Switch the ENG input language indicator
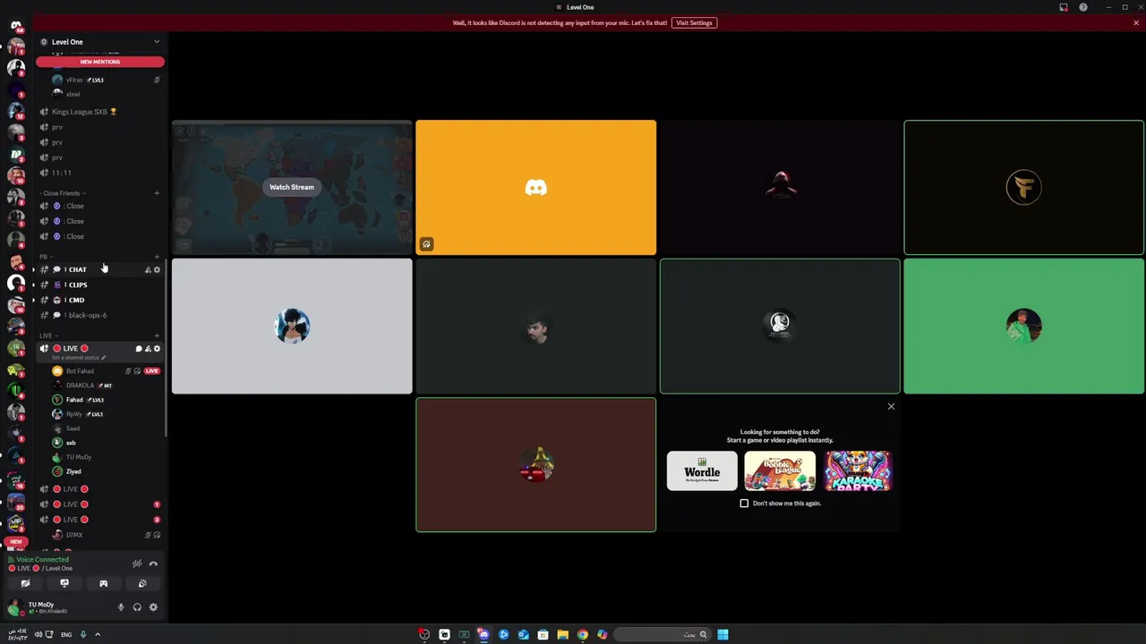The width and height of the screenshot is (1146, 644). point(66,635)
